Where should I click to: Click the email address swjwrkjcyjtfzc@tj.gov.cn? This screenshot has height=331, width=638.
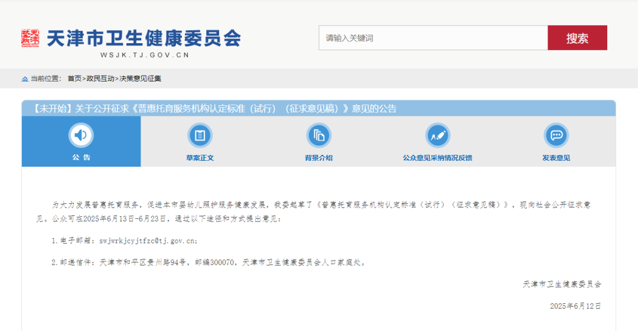(147, 241)
